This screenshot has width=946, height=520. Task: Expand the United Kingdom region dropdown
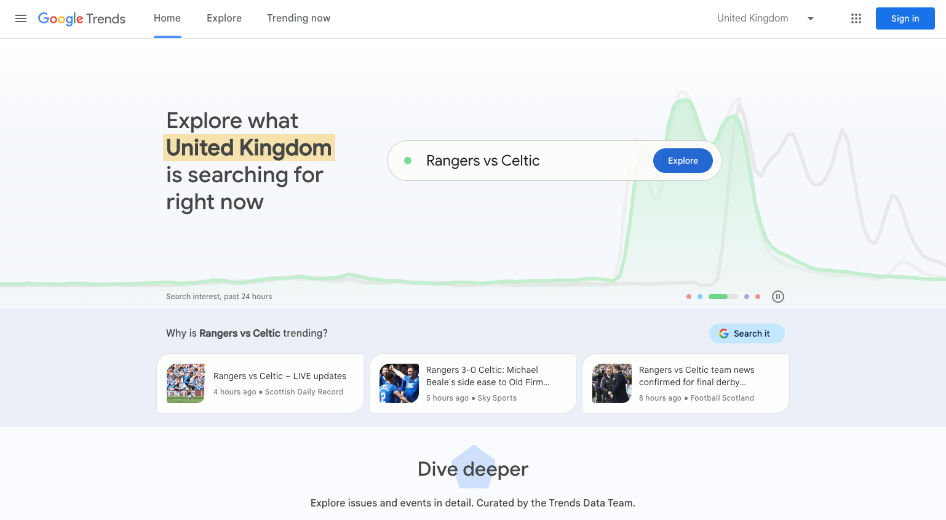click(x=766, y=18)
